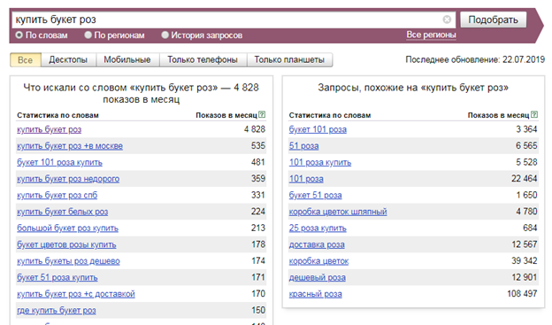Image resolution: width=552 pixels, height=325 pixels.
Task: Open the 'букет цветов розы купить' link
Action: coord(66,244)
